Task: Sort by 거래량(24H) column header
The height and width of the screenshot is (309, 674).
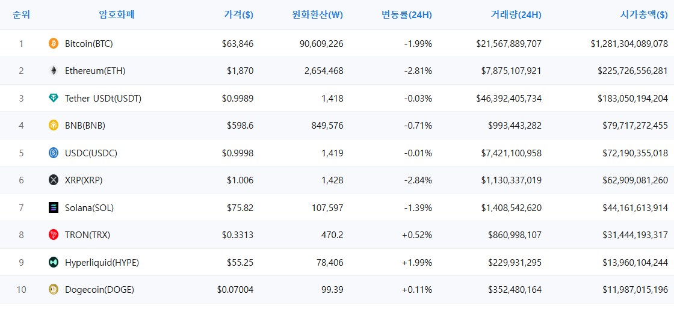Action: 516,15
